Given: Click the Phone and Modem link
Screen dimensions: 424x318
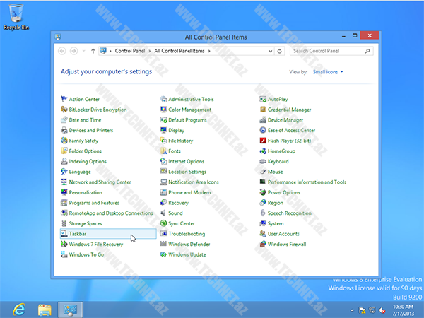Looking at the screenshot, I should click(189, 192).
